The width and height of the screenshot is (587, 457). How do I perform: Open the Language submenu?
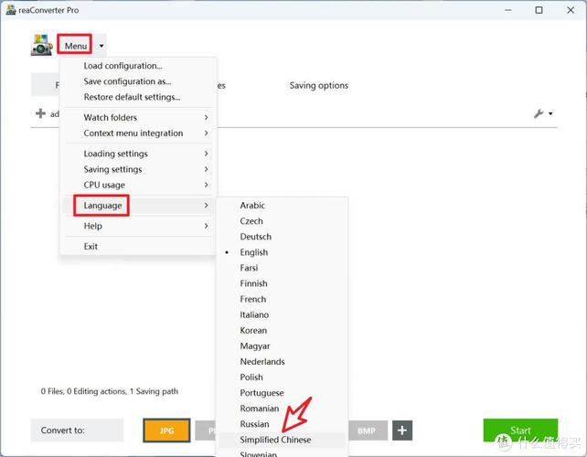(138, 206)
